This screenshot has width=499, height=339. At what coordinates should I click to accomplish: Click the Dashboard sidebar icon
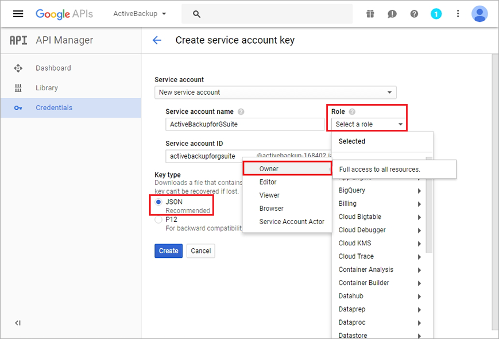click(18, 68)
